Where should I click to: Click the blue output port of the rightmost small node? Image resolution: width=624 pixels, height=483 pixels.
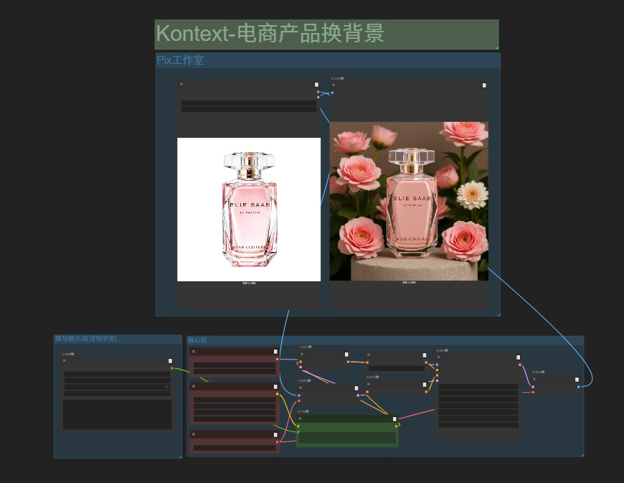click(x=579, y=387)
